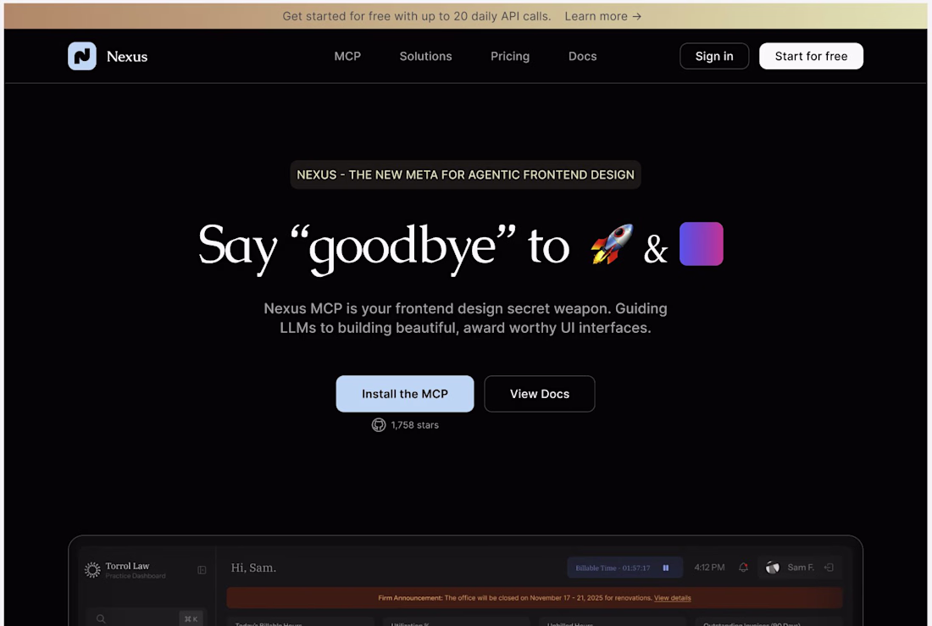Viewport: 932px width, 626px height.
Task: Open the Docs nav link
Action: 583,56
